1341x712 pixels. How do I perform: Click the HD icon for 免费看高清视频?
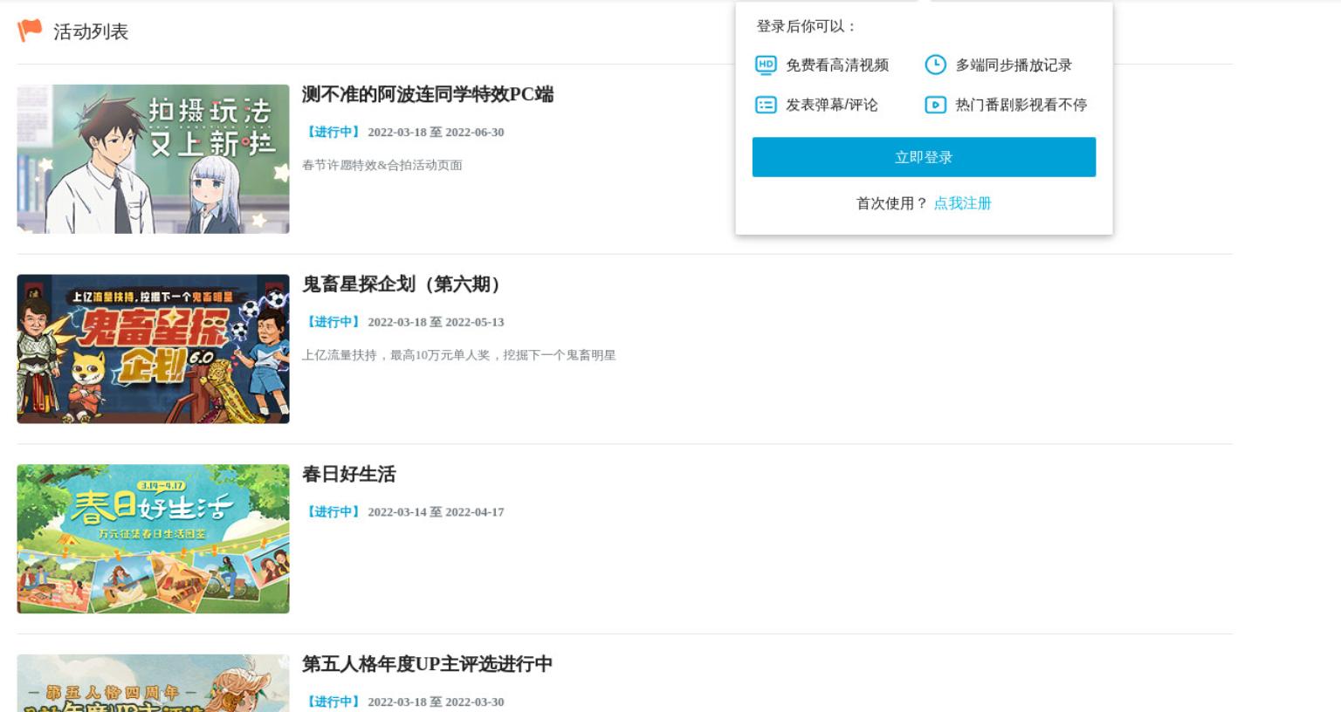pyautogui.click(x=766, y=65)
